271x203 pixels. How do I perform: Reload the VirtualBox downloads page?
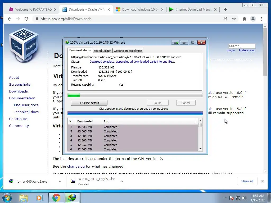26,19
